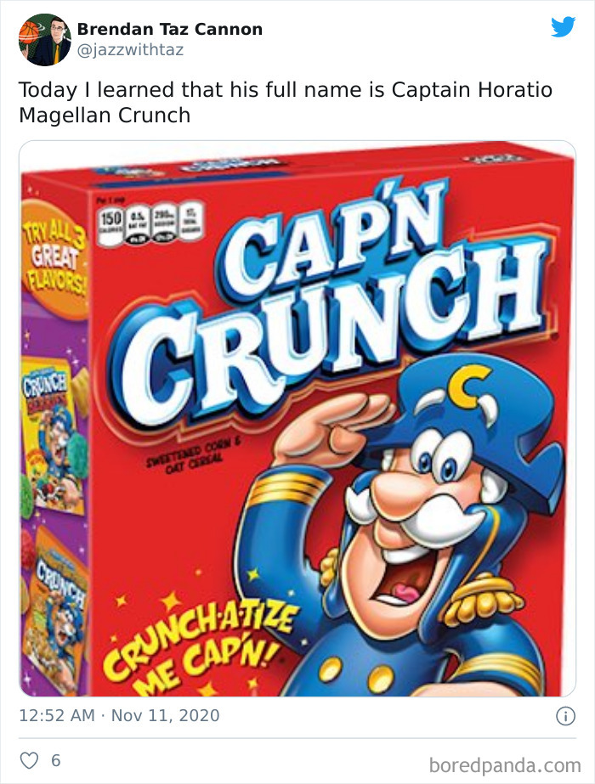Screen dimensions: 595x784
Task: Click the Crunch Berries box on side panel
Action: (x=53, y=433)
